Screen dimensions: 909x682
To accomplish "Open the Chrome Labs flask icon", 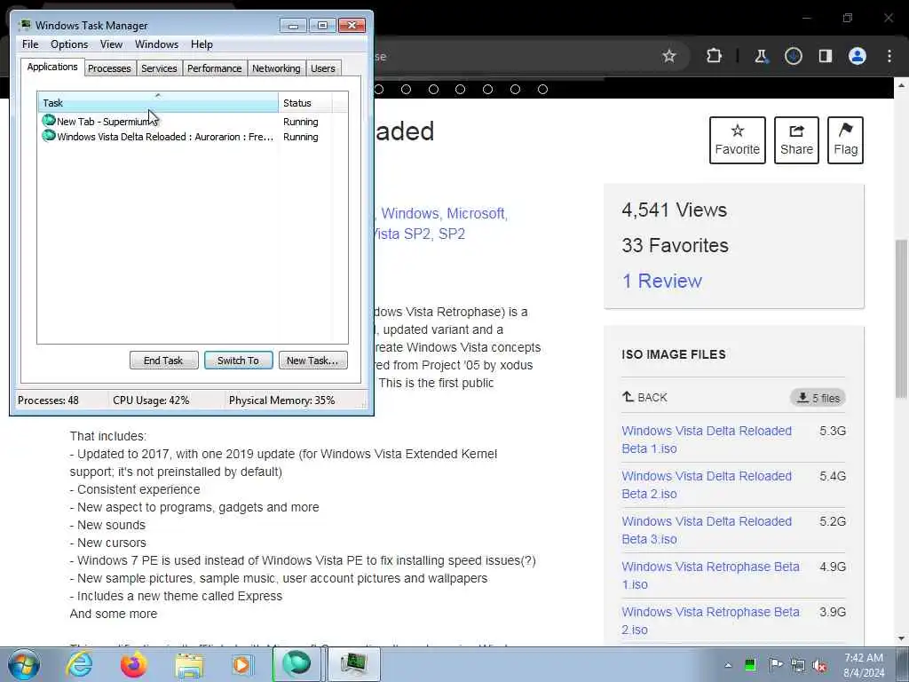I will click(x=761, y=56).
